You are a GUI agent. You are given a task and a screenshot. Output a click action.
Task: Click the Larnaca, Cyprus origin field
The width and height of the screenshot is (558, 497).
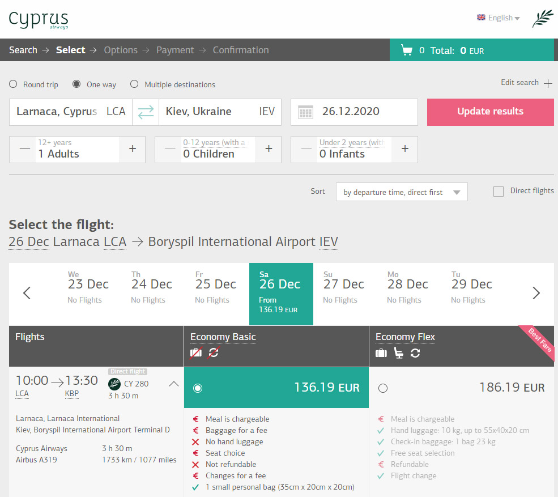[70, 112]
